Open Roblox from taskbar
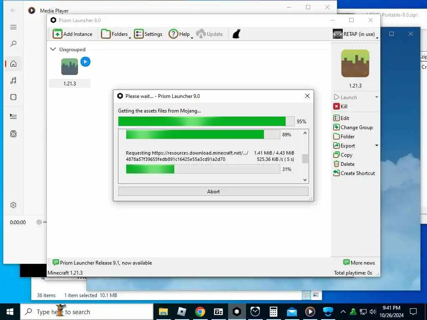The width and height of the screenshot is (427, 320). pos(182,312)
